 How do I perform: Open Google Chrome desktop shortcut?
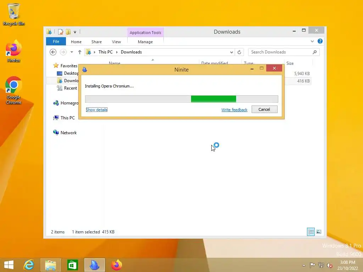pyautogui.click(x=14, y=90)
